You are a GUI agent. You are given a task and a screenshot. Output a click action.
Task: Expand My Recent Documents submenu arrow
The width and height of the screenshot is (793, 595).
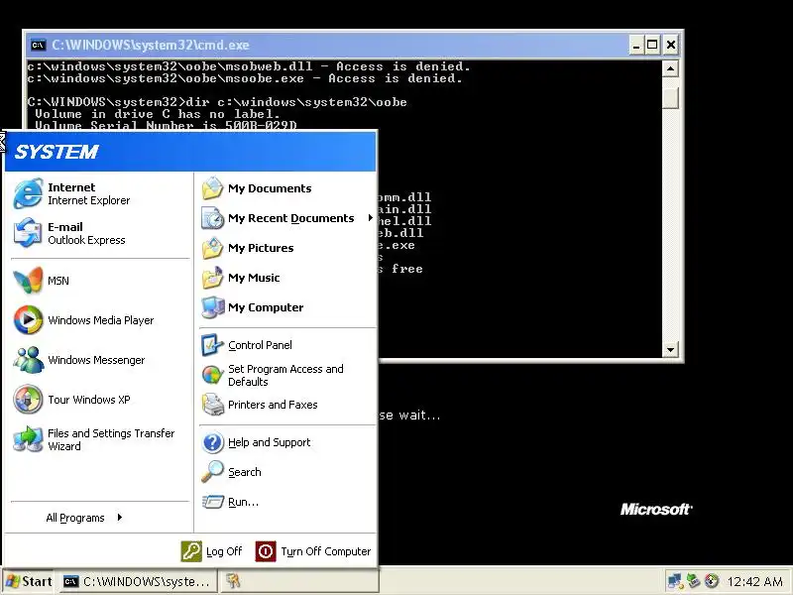click(x=370, y=218)
